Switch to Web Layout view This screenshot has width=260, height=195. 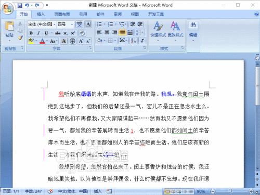[x=179, y=191]
